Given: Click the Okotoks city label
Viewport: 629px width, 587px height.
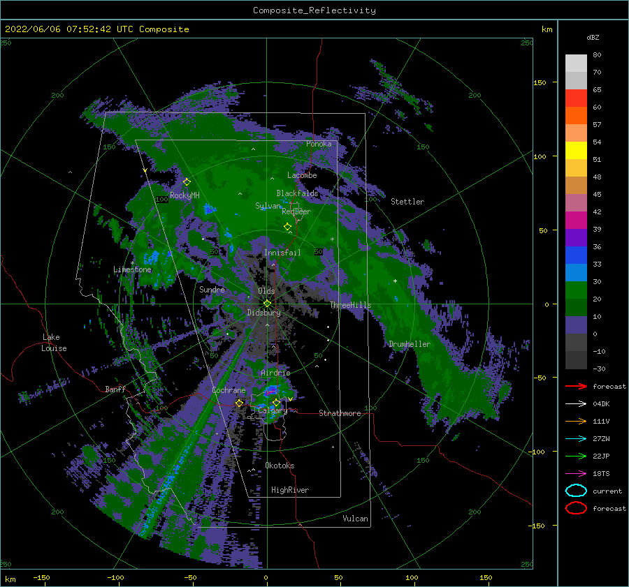Looking at the screenshot, I should (280, 466).
